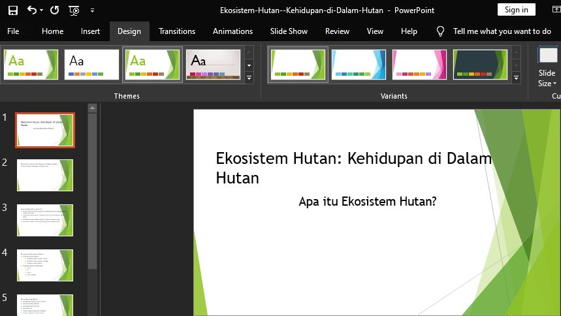Click the Redo/Repeat icon
Viewport: 561px width, 316px height.
[x=54, y=10]
